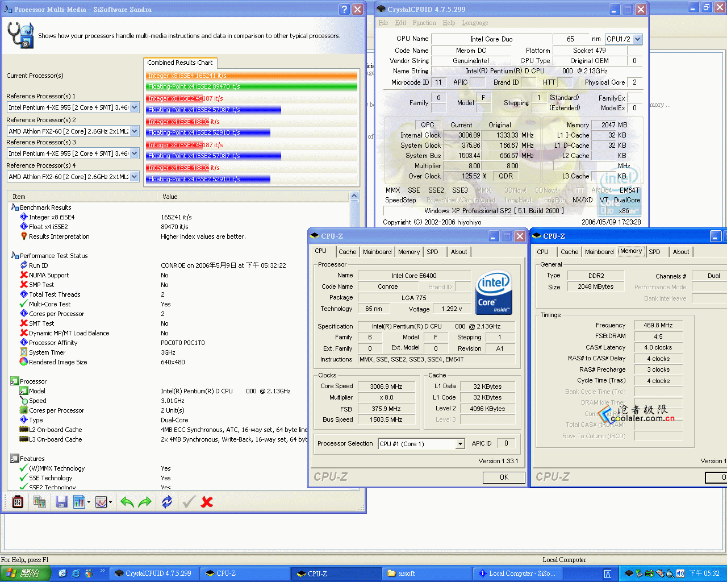Click Benchmark Results heading in list
This screenshot has height=582, width=727.
coord(45,207)
